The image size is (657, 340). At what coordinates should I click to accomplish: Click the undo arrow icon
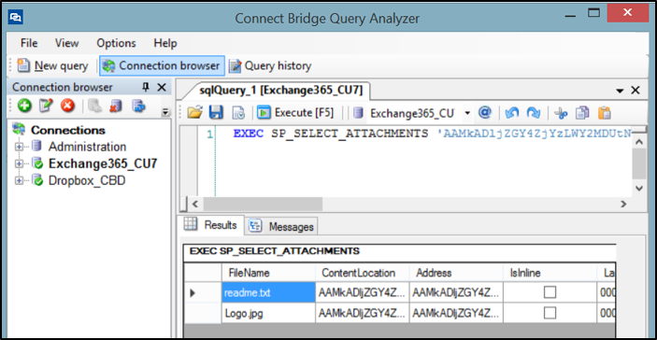[x=511, y=113]
